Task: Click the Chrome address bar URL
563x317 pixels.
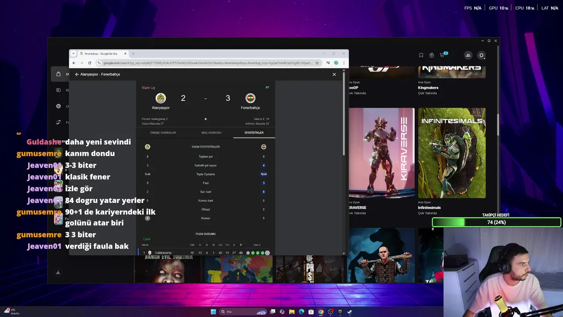Action: coord(208,63)
